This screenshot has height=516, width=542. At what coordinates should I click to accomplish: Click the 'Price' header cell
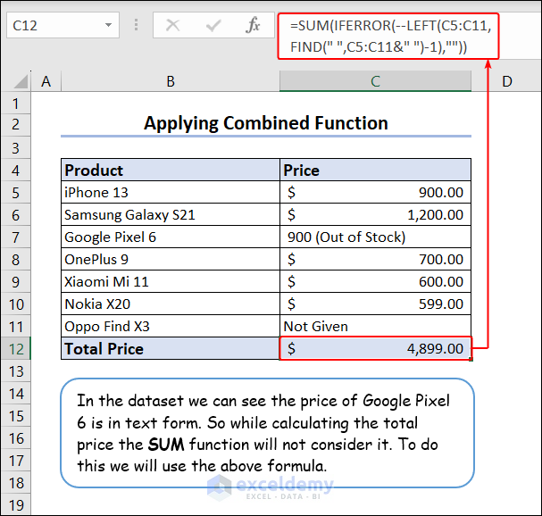tap(375, 170)
